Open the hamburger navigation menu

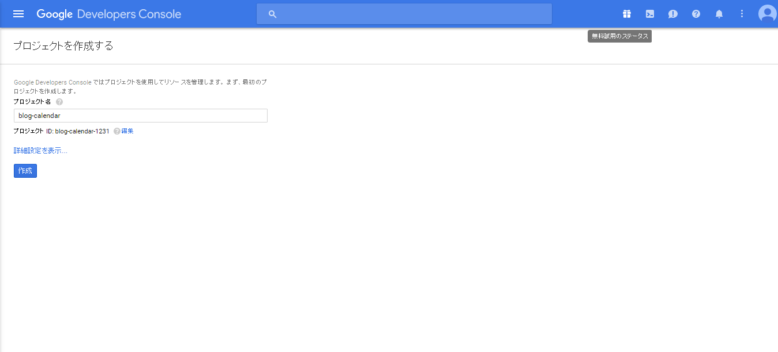tap(18, 14)
